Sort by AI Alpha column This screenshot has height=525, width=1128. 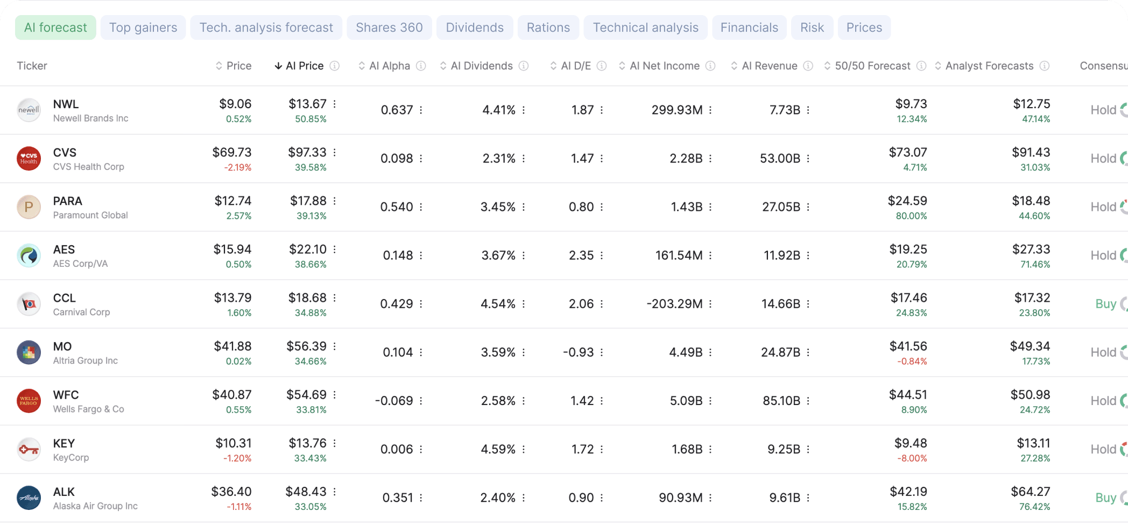(x=384, y=66)
